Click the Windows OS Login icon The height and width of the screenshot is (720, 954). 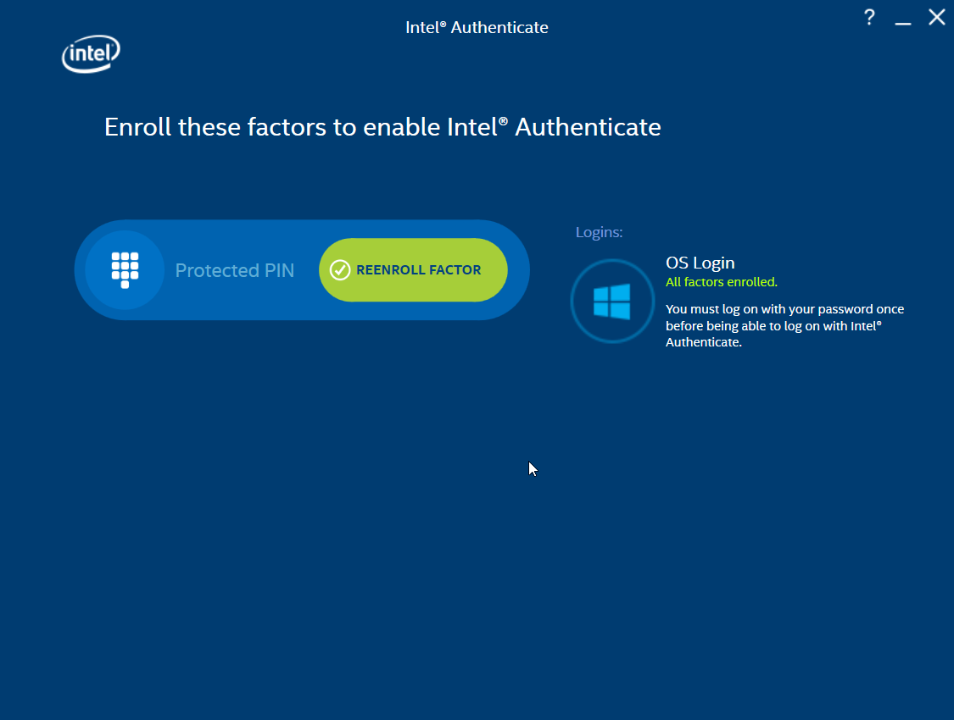tap(612, 302)
